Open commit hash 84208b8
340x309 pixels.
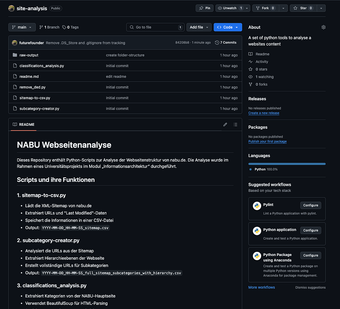(182, 42)
